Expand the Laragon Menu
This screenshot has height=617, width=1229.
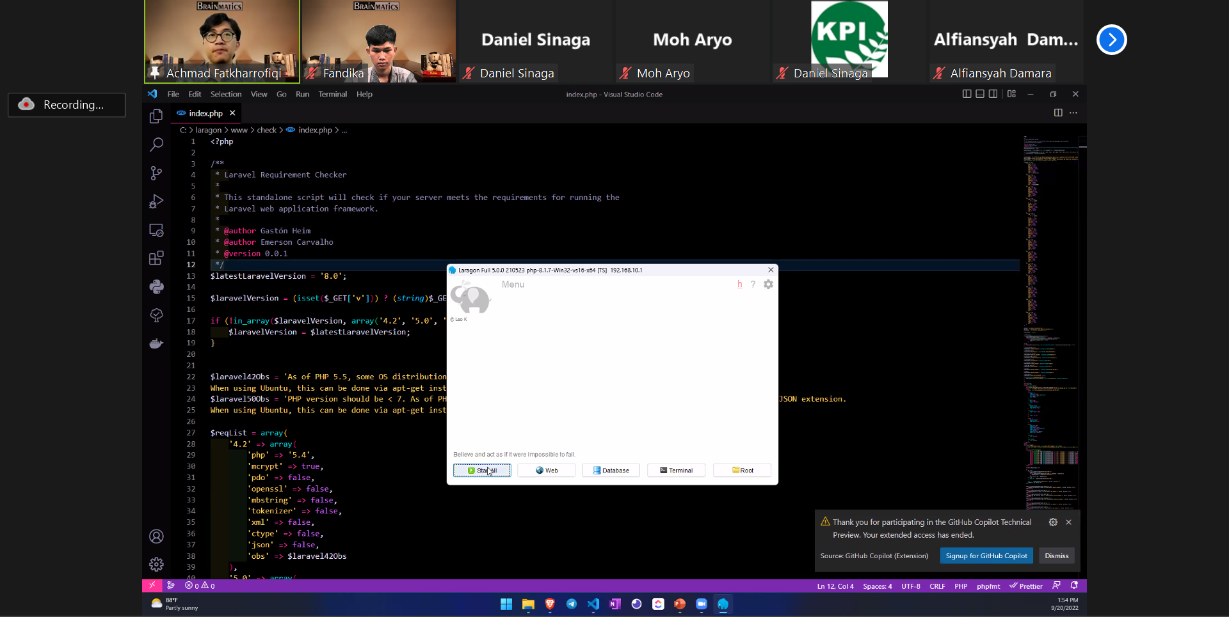coord(513,285)
